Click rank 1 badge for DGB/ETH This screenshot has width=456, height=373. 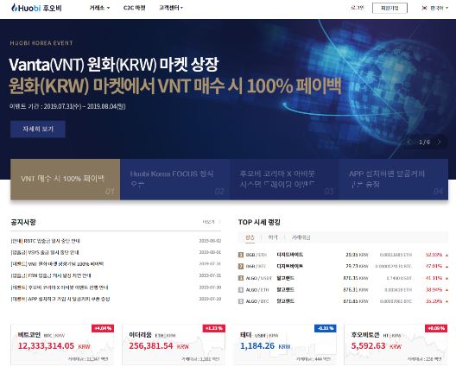click(241, 255)
